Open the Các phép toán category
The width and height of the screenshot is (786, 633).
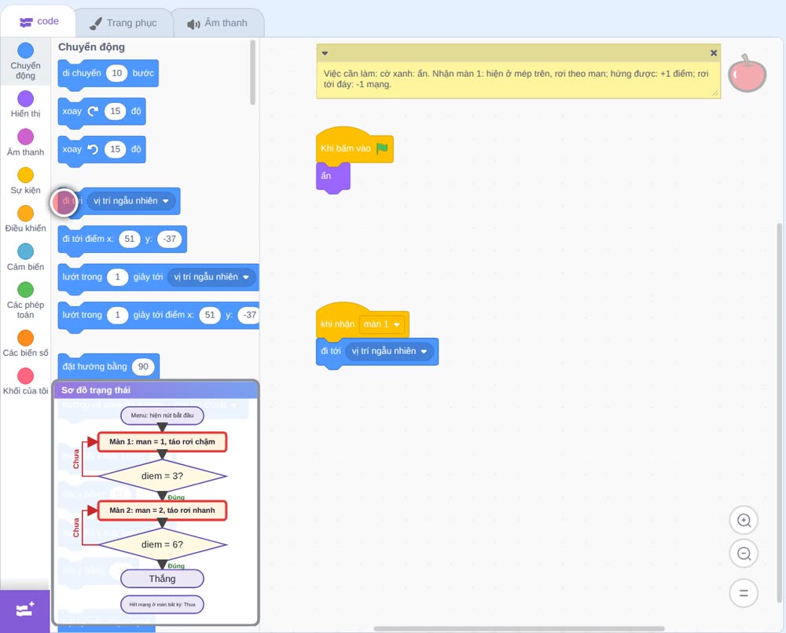pyautogui.click(x=25, y=301)
